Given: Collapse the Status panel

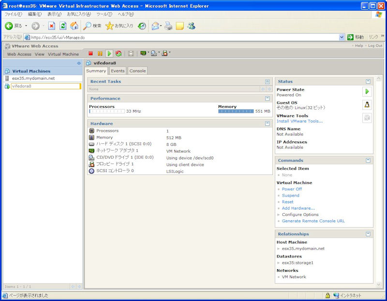Looking at the screenshot, I should click(x=368, y=81).
